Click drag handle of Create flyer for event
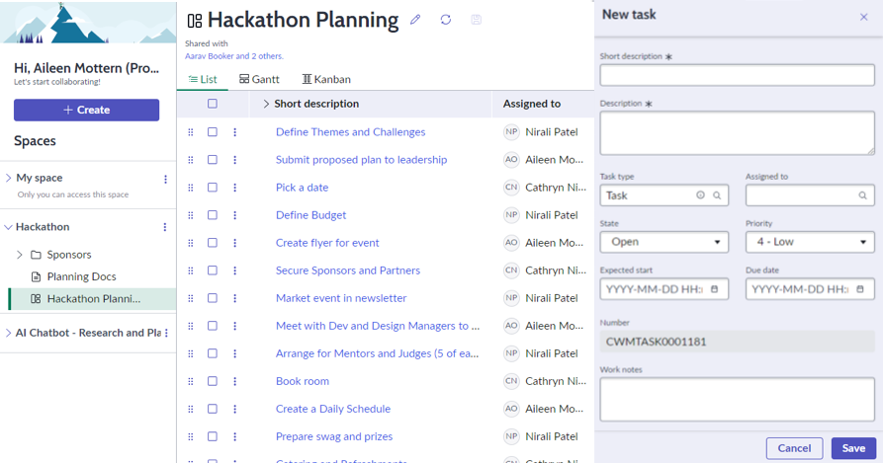Viewport: 883px width, 463px height. tap(190, 243)
